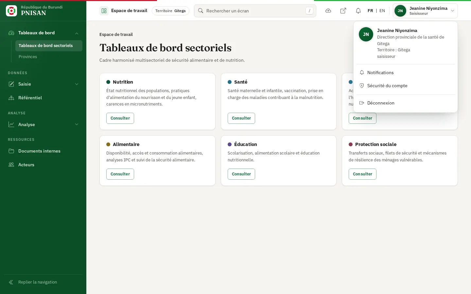471x294 pixels.
Task: Collapse sidebar with Replier la navigation
Action: (43, 282)
